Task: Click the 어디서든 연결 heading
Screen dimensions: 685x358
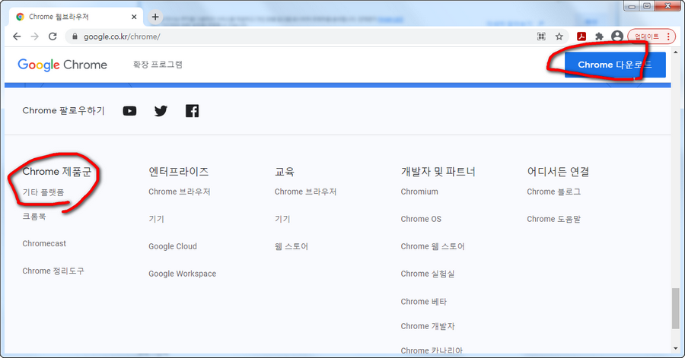Action: click(x=558, y=171)
